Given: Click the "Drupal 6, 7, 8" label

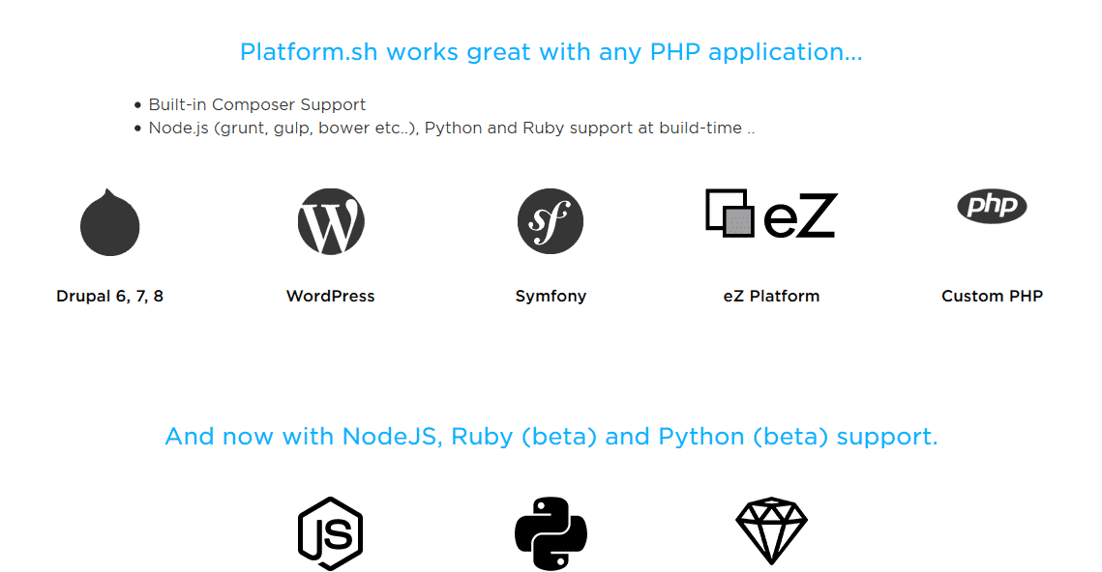Looking at the screenshot, I should [109, 297].
